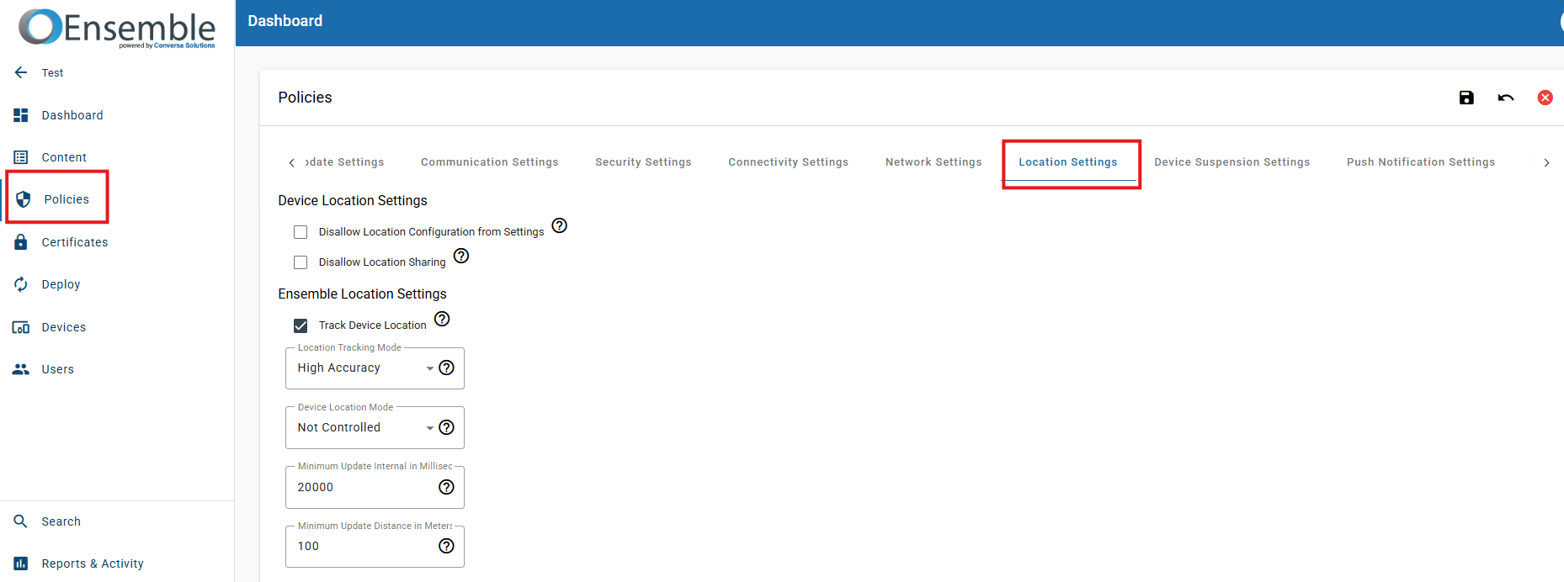The width and height of the screenshot is (1564, 582).
Task: Switch to Security Settings tab
Action: pyautogui.click(x=643, y=162)
